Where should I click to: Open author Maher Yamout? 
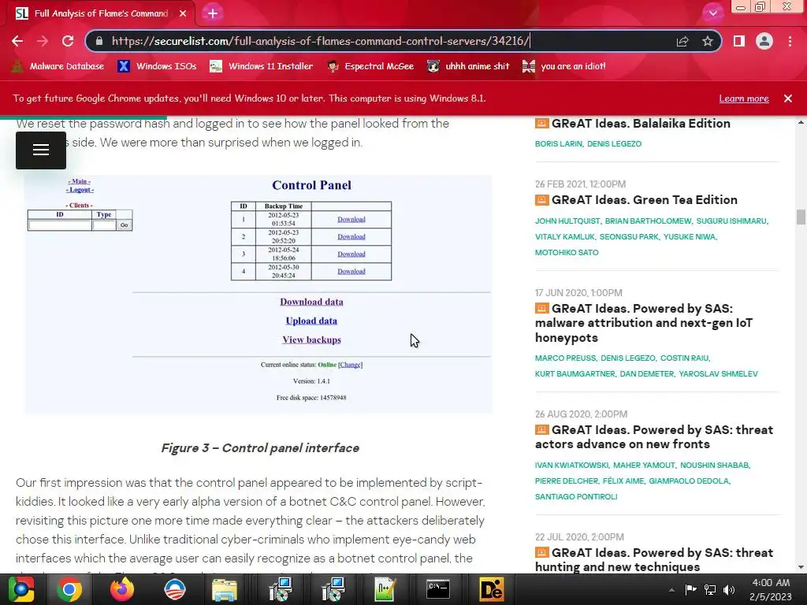pyautogui.click(x=644, y=465)
